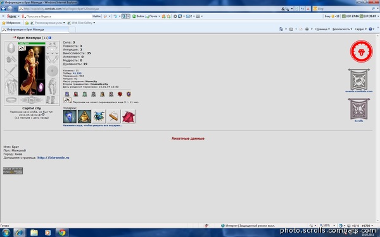This screenshot has width=380, height=237.
Task: Click the empty shield equipment slot
Action: (52, 71)
